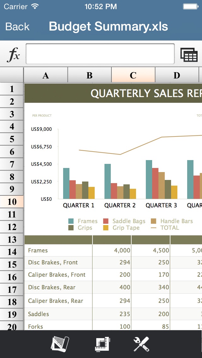Tap the Wi-Fi icon in status bar
The image size is (202, 358).
[x=33, y=6]
